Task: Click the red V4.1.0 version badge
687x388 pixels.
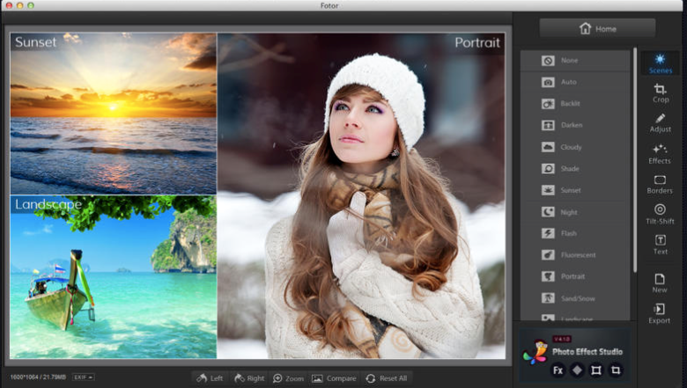Action: [x=561, y=339]
